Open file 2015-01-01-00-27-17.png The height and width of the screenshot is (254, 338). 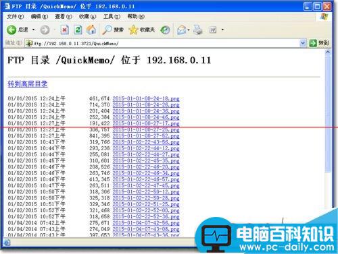[146, 123]
